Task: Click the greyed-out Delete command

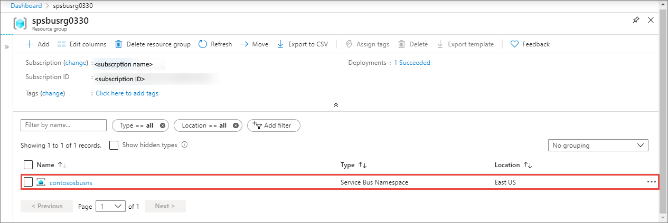Action: click(x=413, y=44)
